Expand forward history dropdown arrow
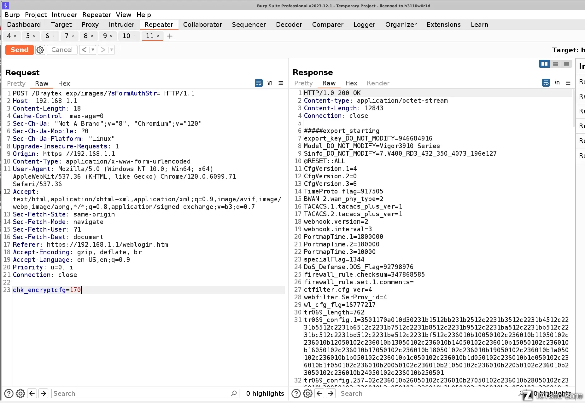This screenshot has width=585, height=403. (111, 50)
